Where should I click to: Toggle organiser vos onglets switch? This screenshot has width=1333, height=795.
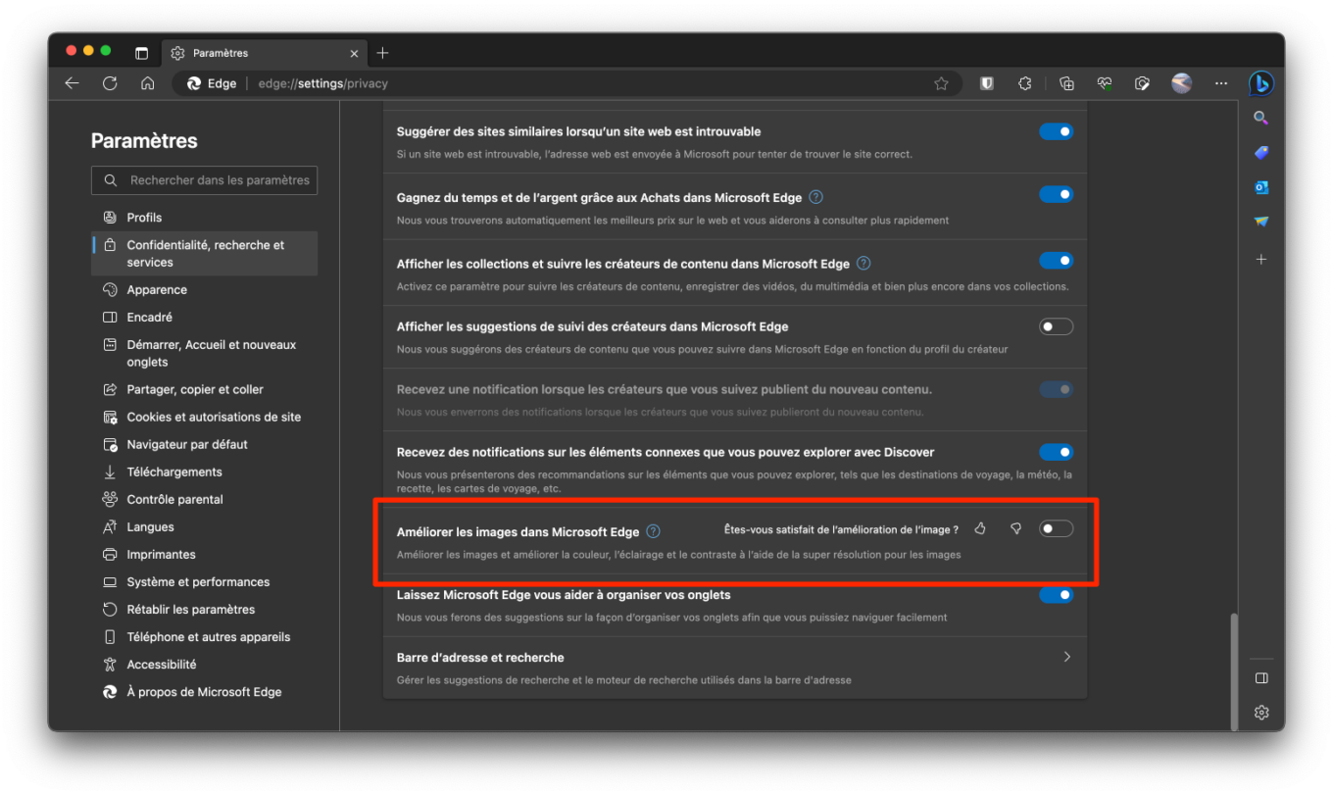[x=1056, y=594]
